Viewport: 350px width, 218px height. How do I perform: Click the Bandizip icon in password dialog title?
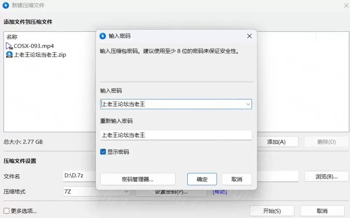coord(103,36)
